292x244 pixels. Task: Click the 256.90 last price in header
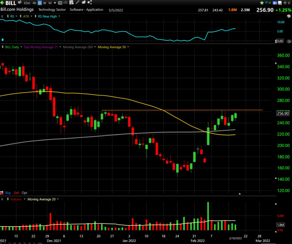pyautogui.click(x=265, y=10)
